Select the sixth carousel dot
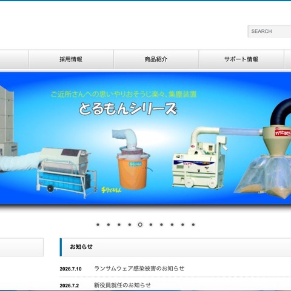The height and width of the screenshot is (291, 291). coord(151,224)
